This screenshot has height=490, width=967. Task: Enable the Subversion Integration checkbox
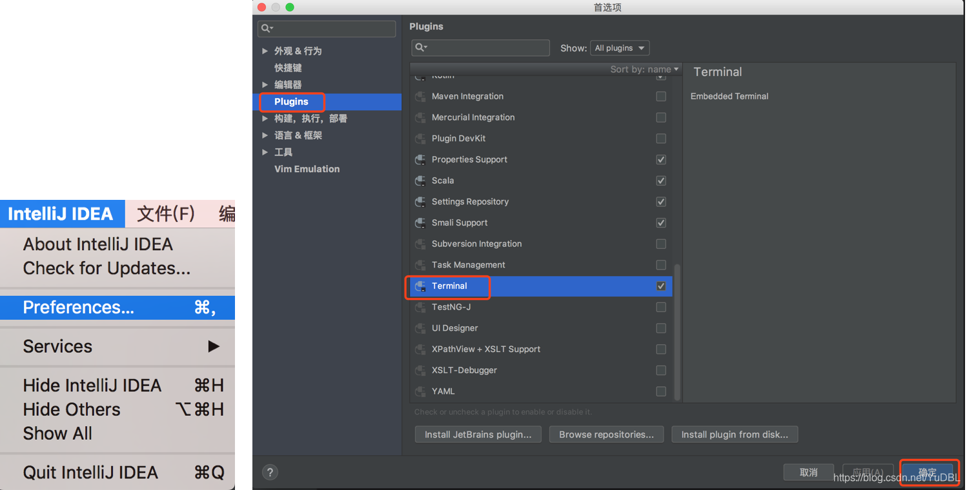[x=661, y=244]
